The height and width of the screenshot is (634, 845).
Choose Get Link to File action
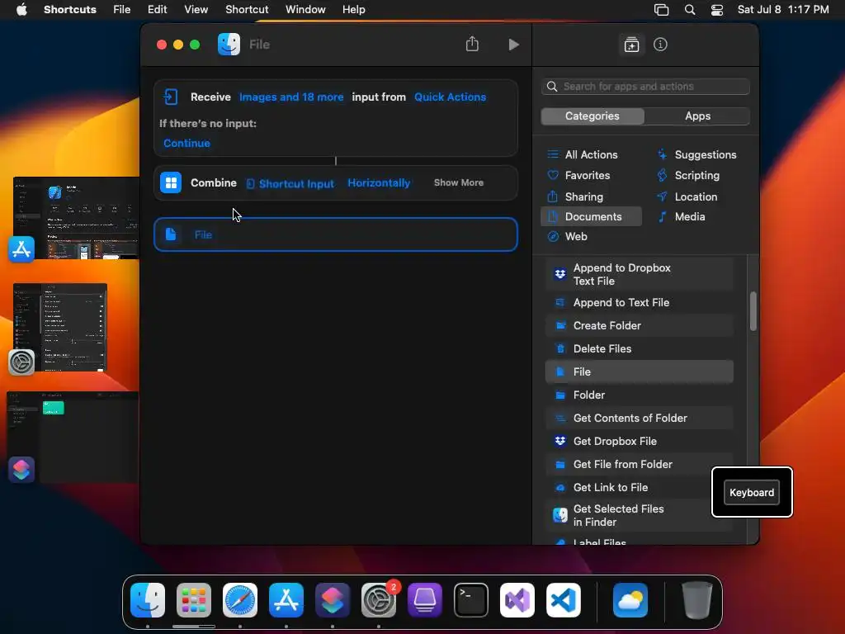[x=640, y=487]
